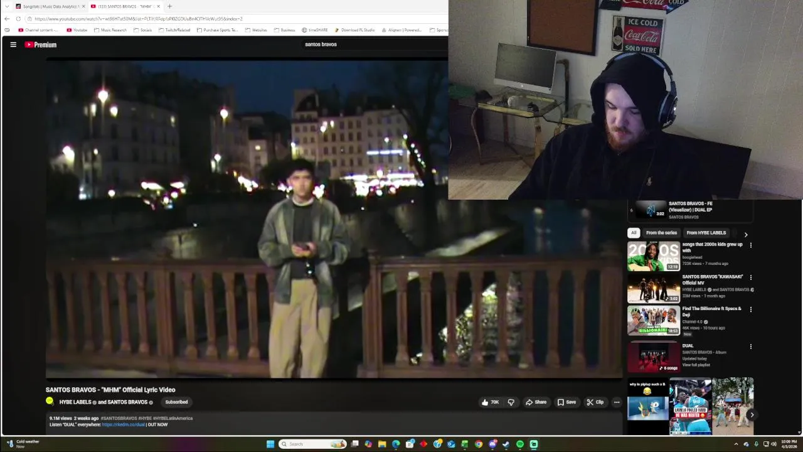Click the #SANTOSBRAVOS hashtag in description
The width and height of the screenshot is (803, 452).
[x=119, y=418]
